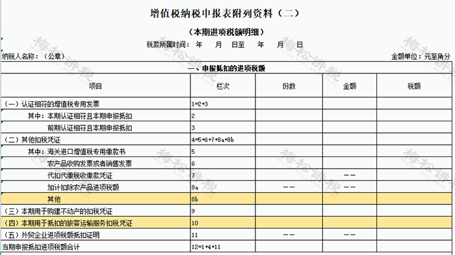Screen dimensions: 455x255
Task: Click the subtitle （本期进项税额明细）
Action: [226, 32]
